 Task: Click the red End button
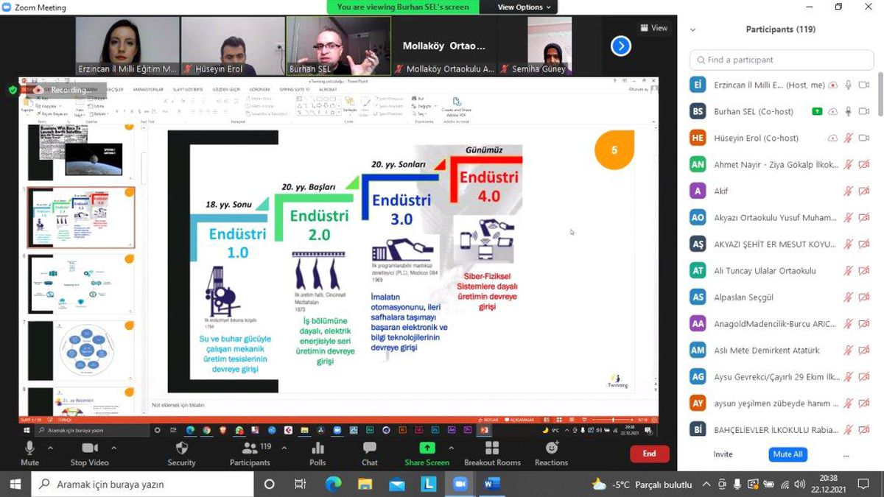pyautogui.click(x=649, y=454)
